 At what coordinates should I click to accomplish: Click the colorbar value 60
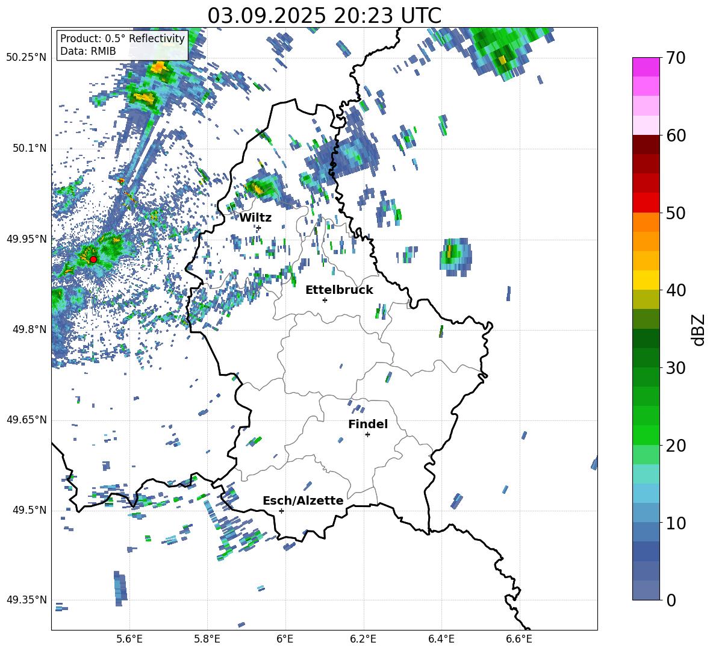pyautogui.click(x=676, y=135)
